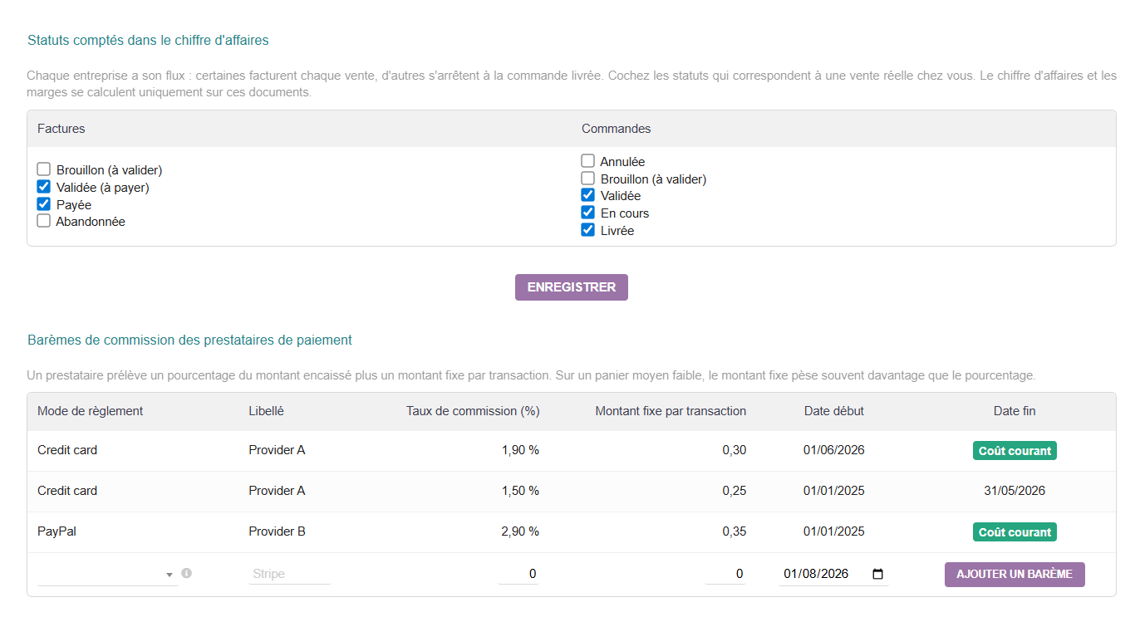1135x617 pixels.
Task: Click AJOUTER UN BARÈME button
Action: point(1015,574)
